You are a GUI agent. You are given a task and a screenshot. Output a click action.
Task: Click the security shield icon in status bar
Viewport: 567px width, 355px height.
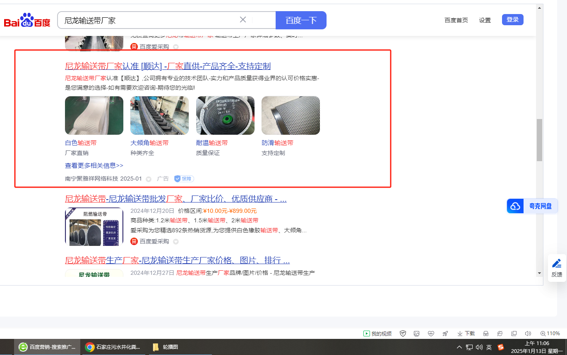(403, 334)
